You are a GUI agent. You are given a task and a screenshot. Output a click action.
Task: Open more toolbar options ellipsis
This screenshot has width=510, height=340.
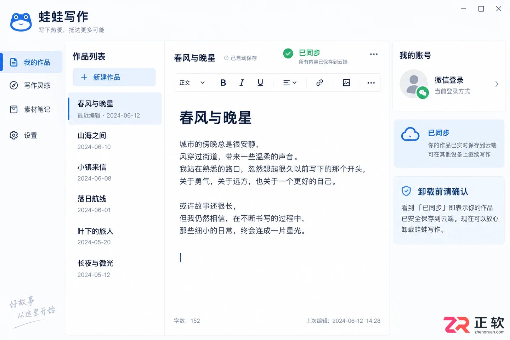[371, 83]
